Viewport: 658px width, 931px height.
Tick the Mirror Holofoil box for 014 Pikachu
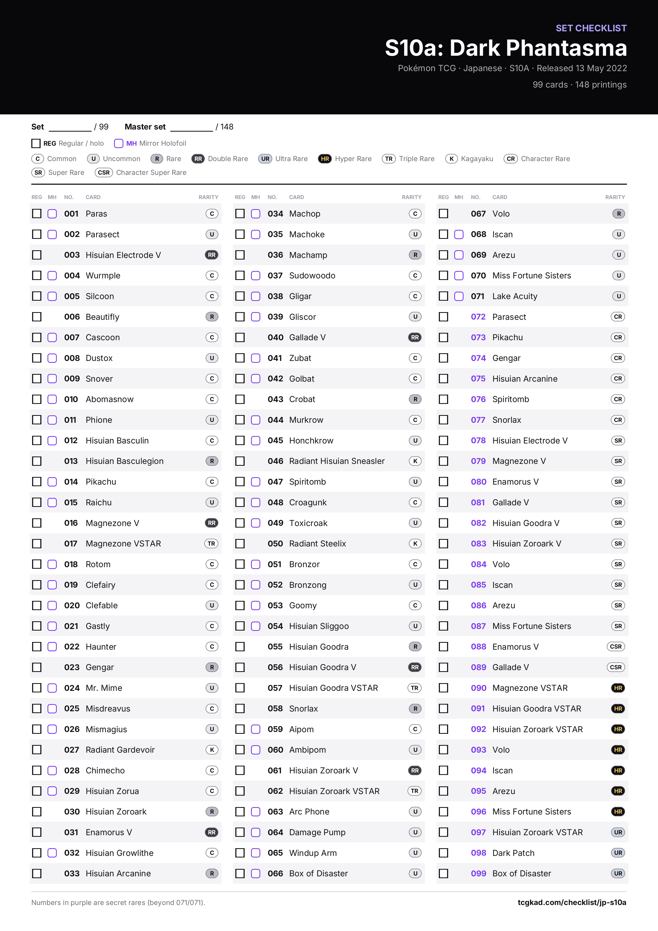pos(52,482)
